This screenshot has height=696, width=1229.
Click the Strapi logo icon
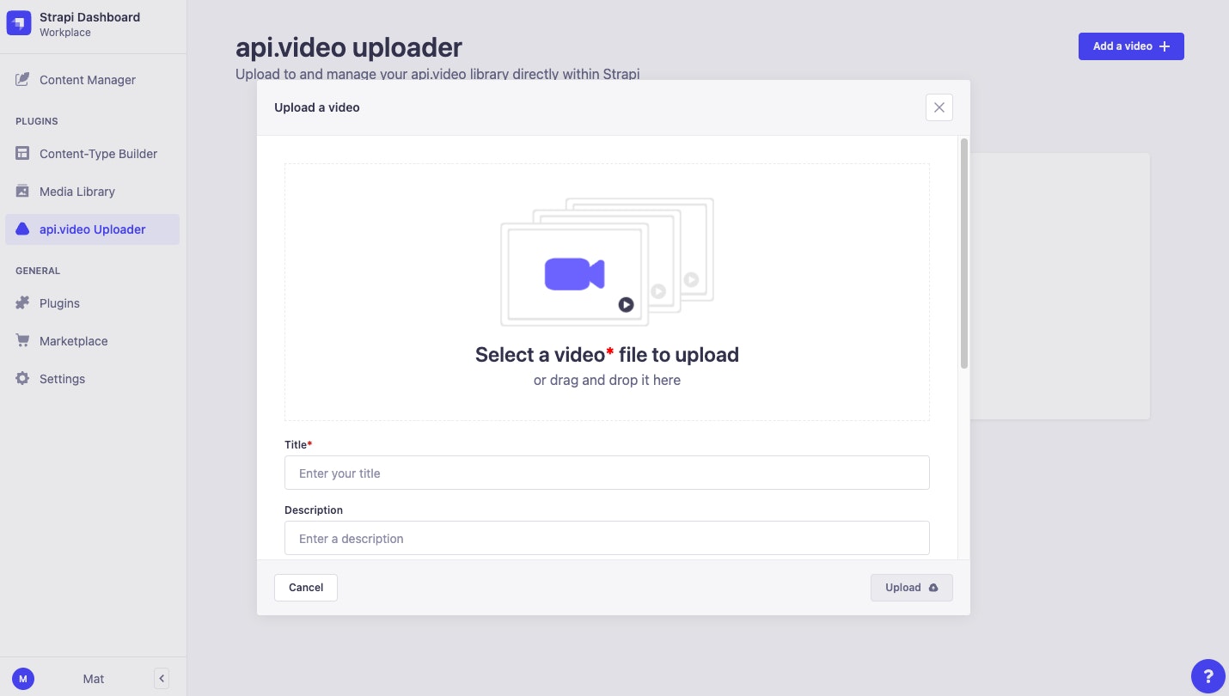19,24
